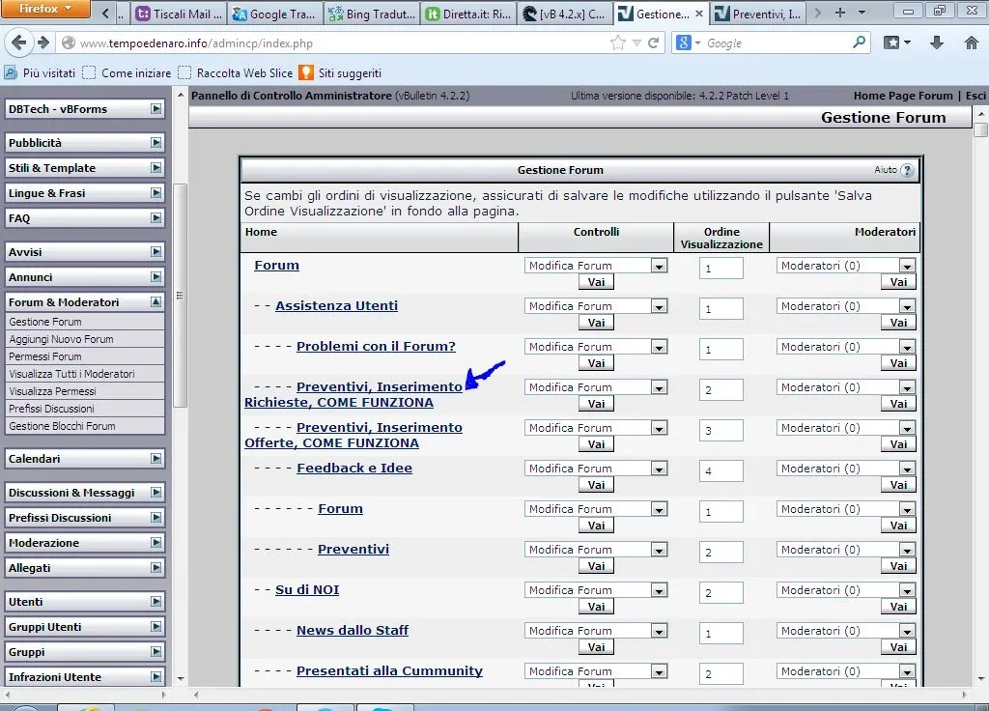The width and height of the screenshot is (989, 711).
Task: Switch to the vB 4.2.x tab
Action: [x=564, y=14]
